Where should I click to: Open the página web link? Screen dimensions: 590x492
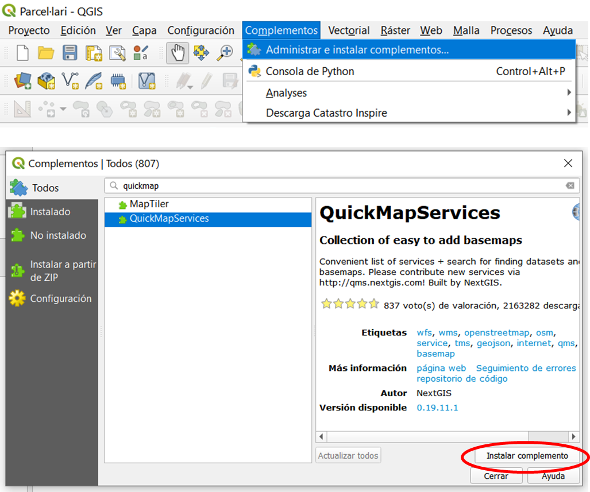(441, 368)
